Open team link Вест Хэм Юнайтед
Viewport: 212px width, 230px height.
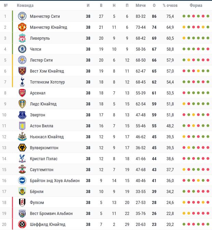click(x=47, y=71)
